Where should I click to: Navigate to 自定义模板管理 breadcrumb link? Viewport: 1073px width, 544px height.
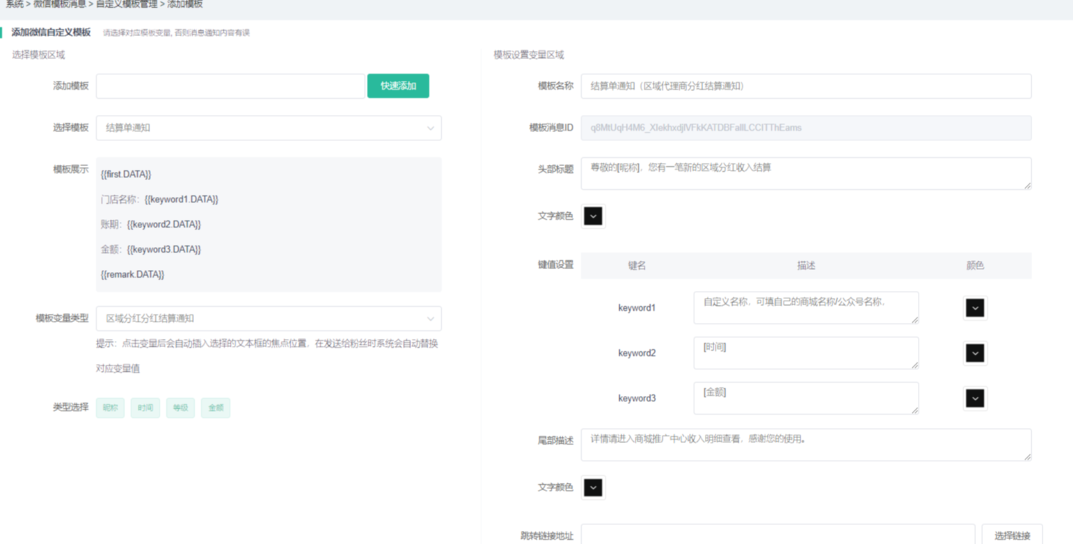(x=127, y=4)
